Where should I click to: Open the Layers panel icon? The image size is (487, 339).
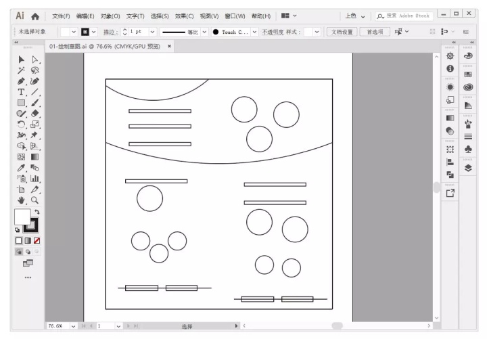click(x=468, y=168)
